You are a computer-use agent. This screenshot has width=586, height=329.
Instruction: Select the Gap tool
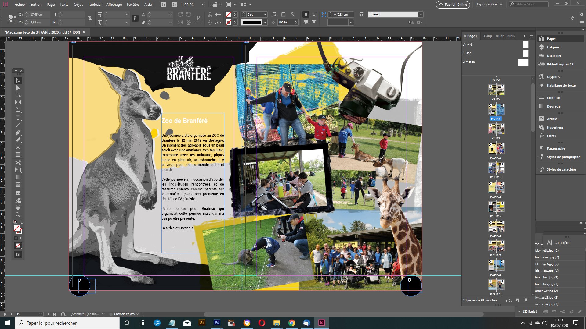(x=18, y=102)
